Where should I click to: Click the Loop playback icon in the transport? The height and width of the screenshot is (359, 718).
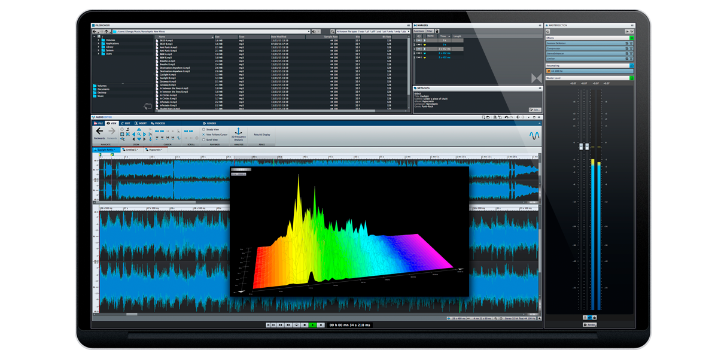click(296, 324)
